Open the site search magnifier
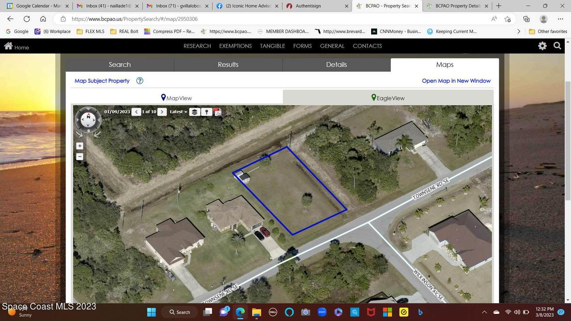The width and height of the screenshot is (571, 321). tap(557, 46)
